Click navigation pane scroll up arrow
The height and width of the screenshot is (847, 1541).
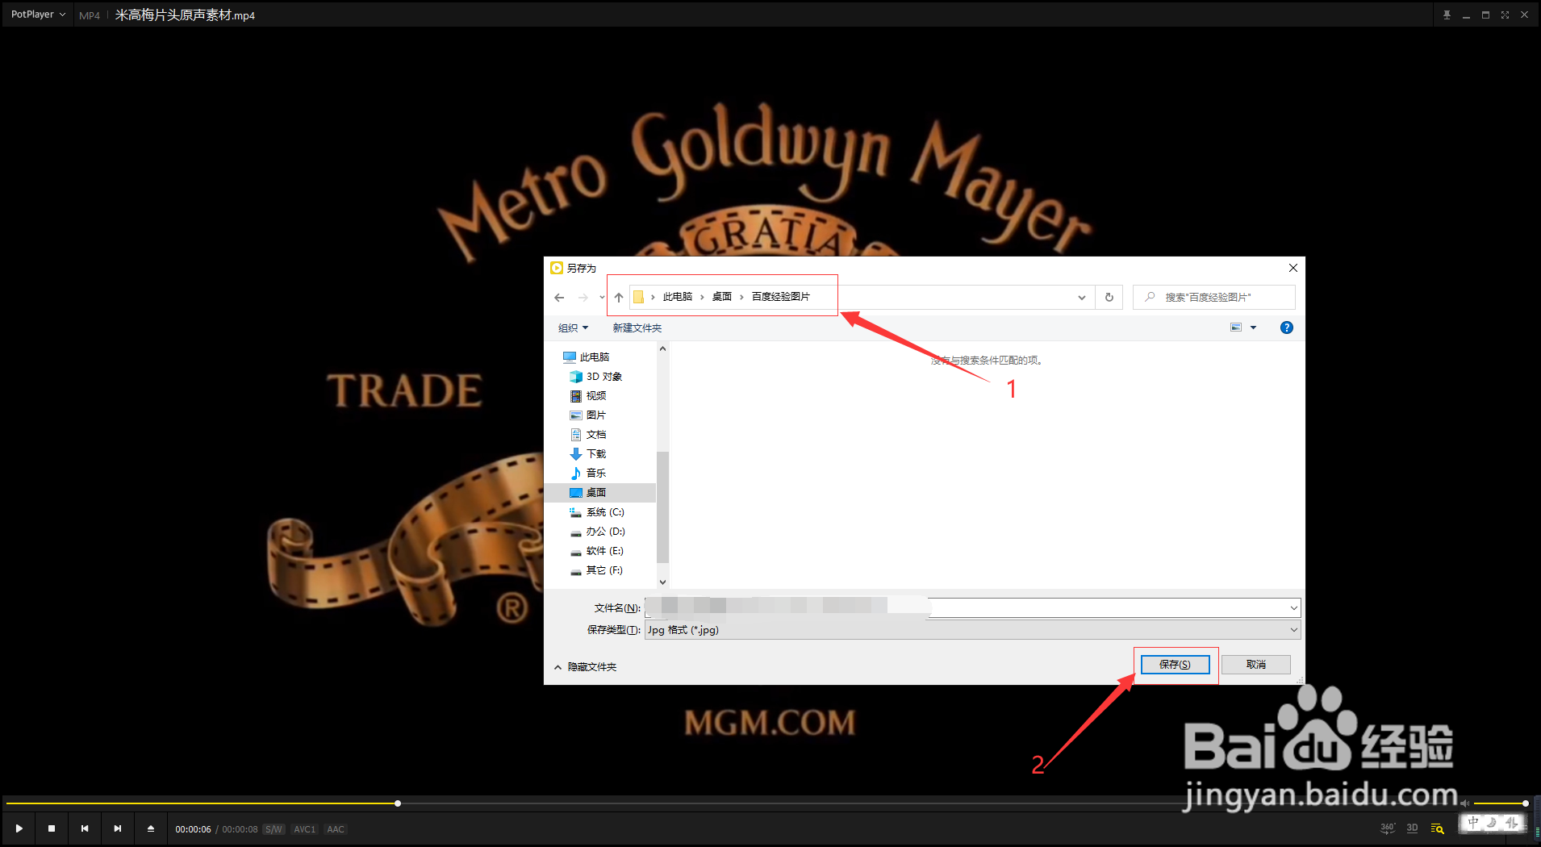662,348
